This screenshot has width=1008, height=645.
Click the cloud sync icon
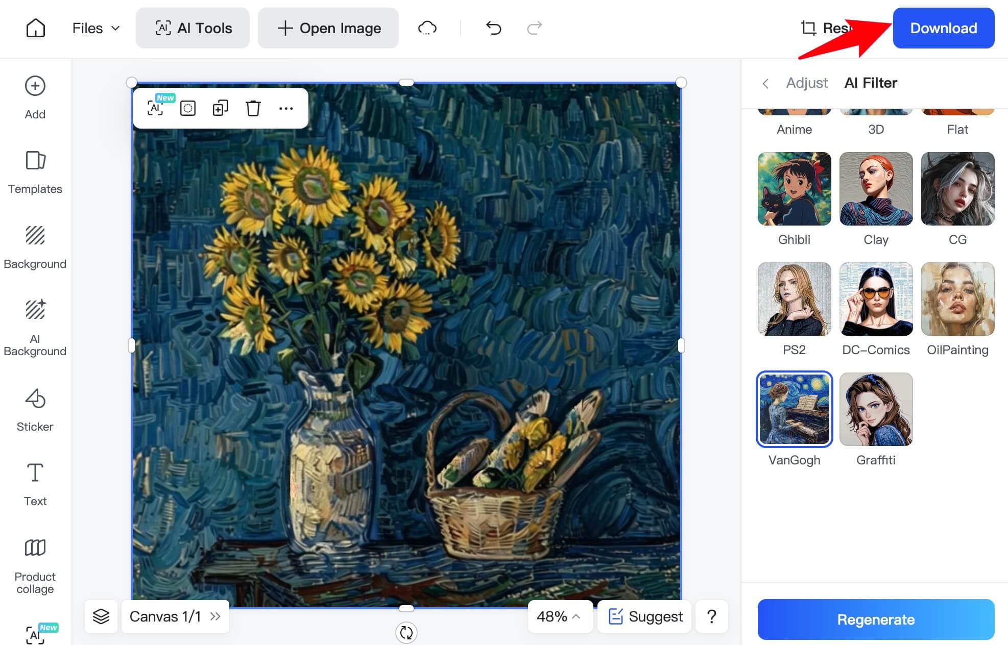point(427,28)
